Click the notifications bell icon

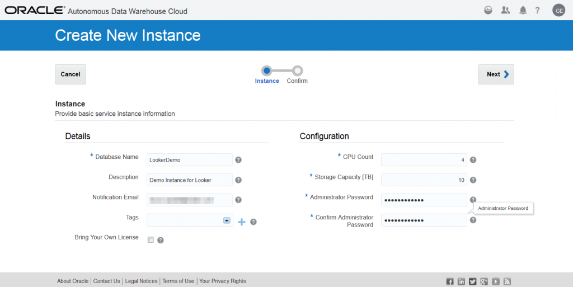(x=523, y=10)
